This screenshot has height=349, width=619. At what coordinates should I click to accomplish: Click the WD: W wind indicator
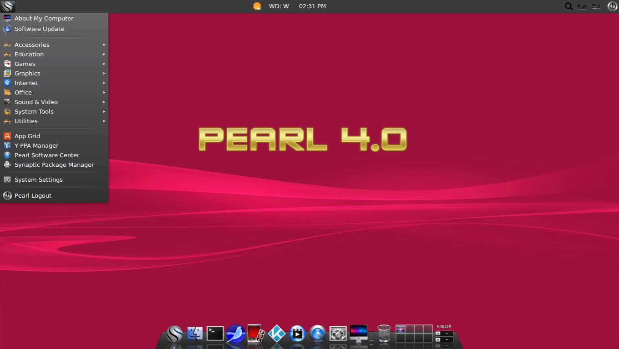(279, 6)
